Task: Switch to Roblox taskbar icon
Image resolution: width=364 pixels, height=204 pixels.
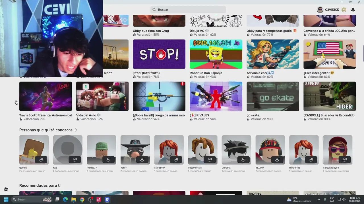Action: tap(107, 199)
